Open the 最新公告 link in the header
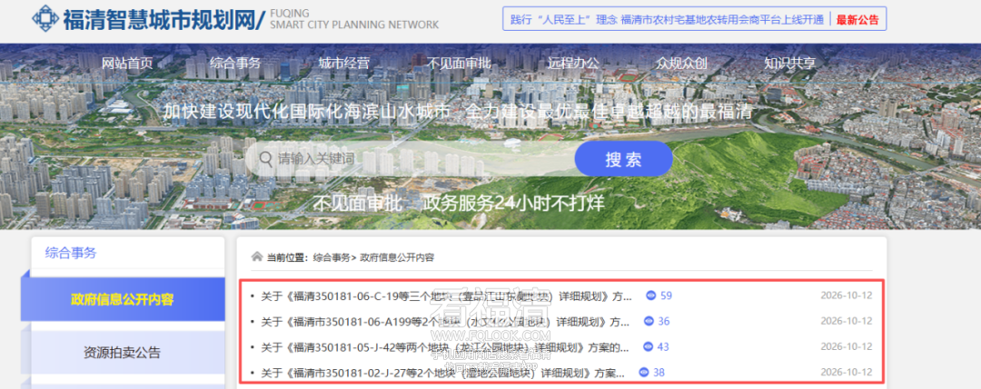Viewport: 981px width, 389px height. click(x=857, y=19)
